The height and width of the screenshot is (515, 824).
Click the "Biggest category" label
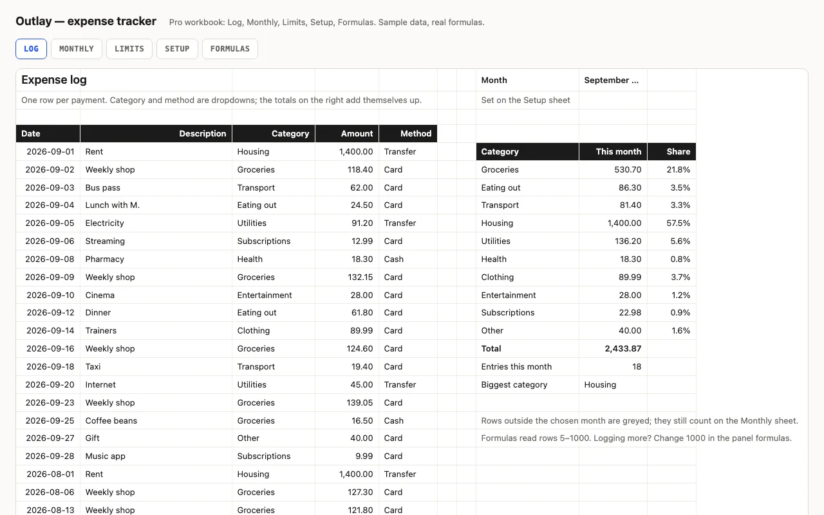pyautogui.click(x=528, y=385)
